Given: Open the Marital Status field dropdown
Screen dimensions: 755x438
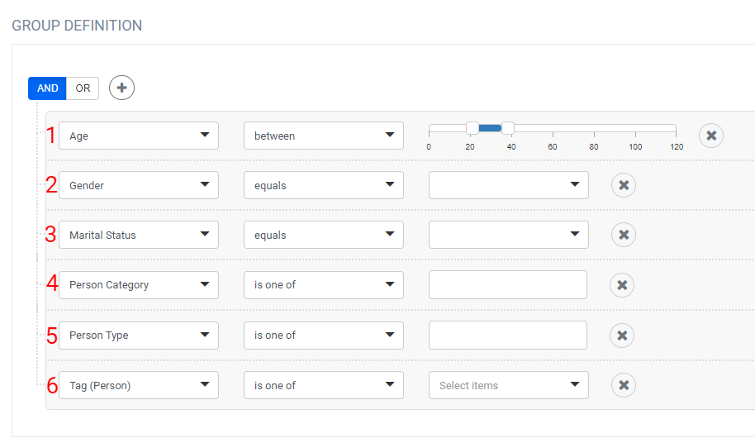Looking at the screenshot, I should coord(139,235).
